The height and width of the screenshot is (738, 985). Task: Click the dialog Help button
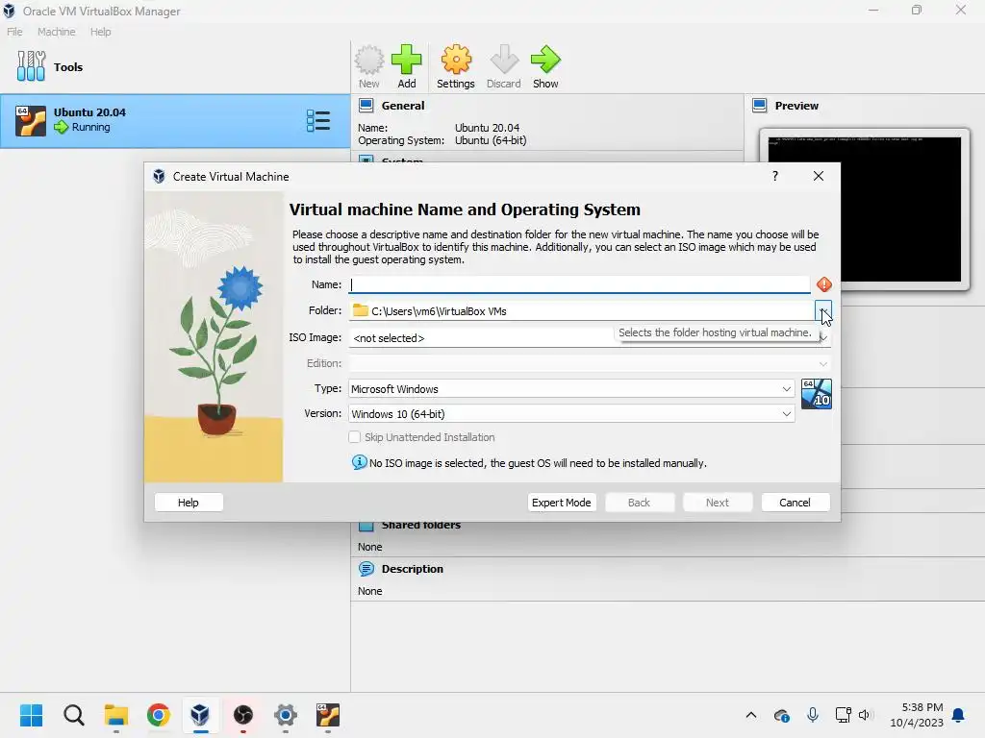[x=189, y=502]
